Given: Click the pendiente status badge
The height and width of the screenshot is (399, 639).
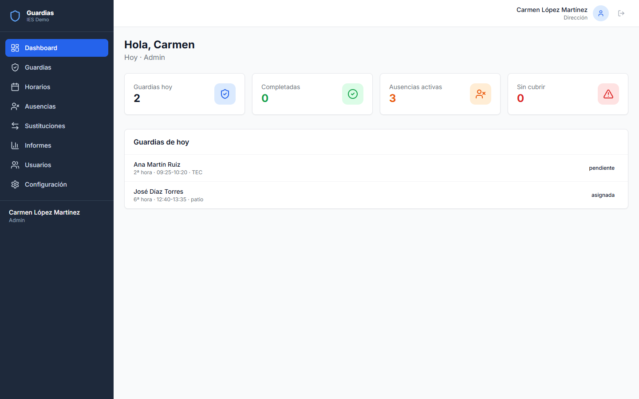Looking at the screenshot, I should tap(602, 168).
